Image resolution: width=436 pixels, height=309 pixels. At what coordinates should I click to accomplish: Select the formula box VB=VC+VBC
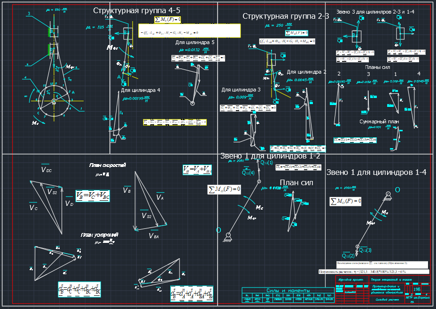point(93,196)
